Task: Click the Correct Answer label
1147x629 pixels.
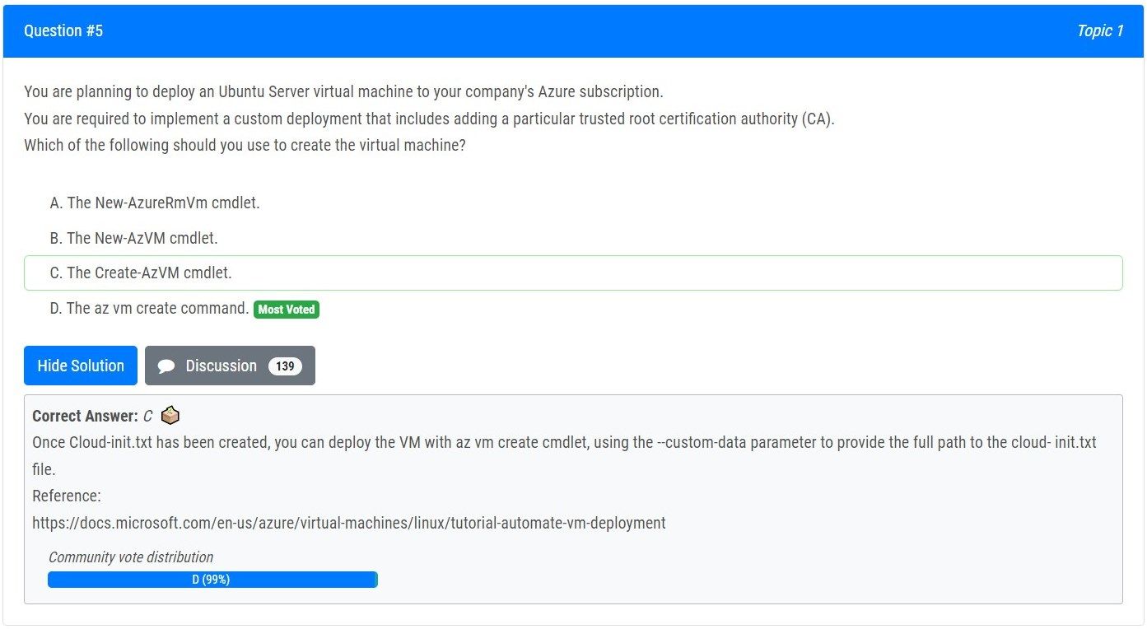Action: (x=85, y=416)
